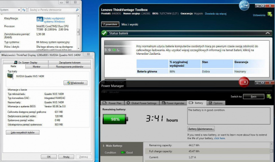Click the Indeks wydajności systemu Windows link
Viewport: 275px width, 162px height.
tap(55, 20)
